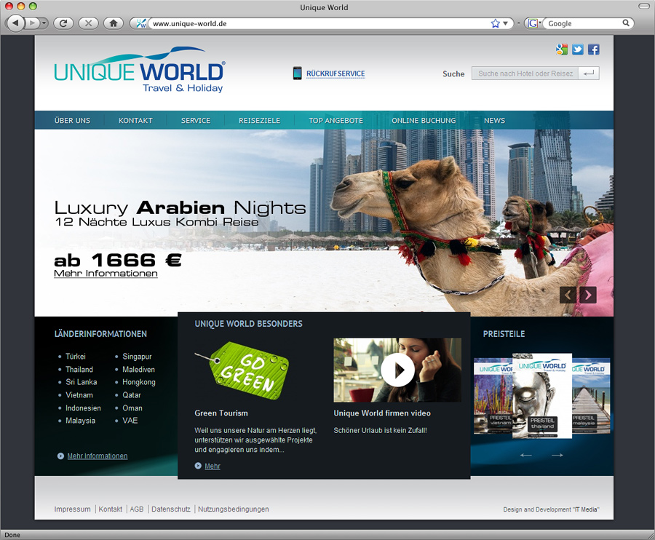The width and height of the screenshot is (655, 540).
Task: Open the Google search engine selector
Action: coord(534,23)
